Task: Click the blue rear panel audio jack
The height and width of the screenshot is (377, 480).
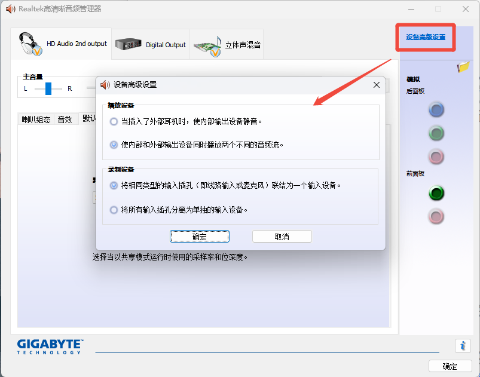Action: pos(436,109)
